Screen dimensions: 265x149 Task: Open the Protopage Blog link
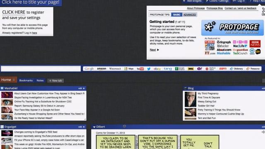point(214,8)
